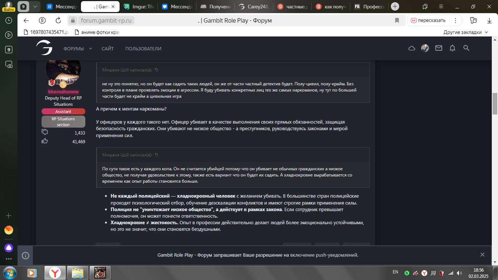Viewport: 498px width, 280px height.
Task: Expand the tab groups chevron at top left
Action: click(35, 7)
